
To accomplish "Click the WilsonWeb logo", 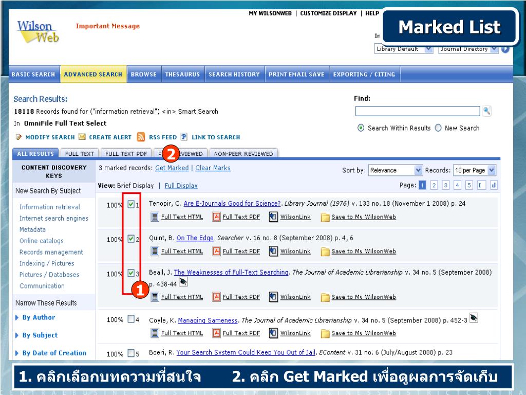I will click(x=37, y=32).
